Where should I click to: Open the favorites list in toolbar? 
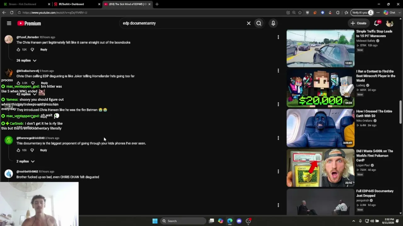(x=346, y=13)
